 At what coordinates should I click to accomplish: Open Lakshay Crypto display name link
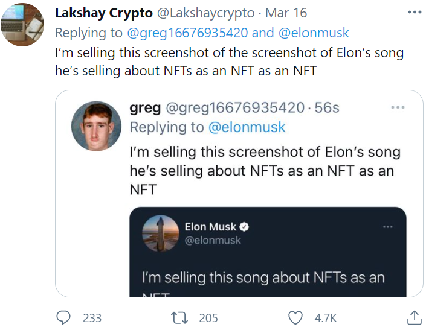(x=104, y=13)
